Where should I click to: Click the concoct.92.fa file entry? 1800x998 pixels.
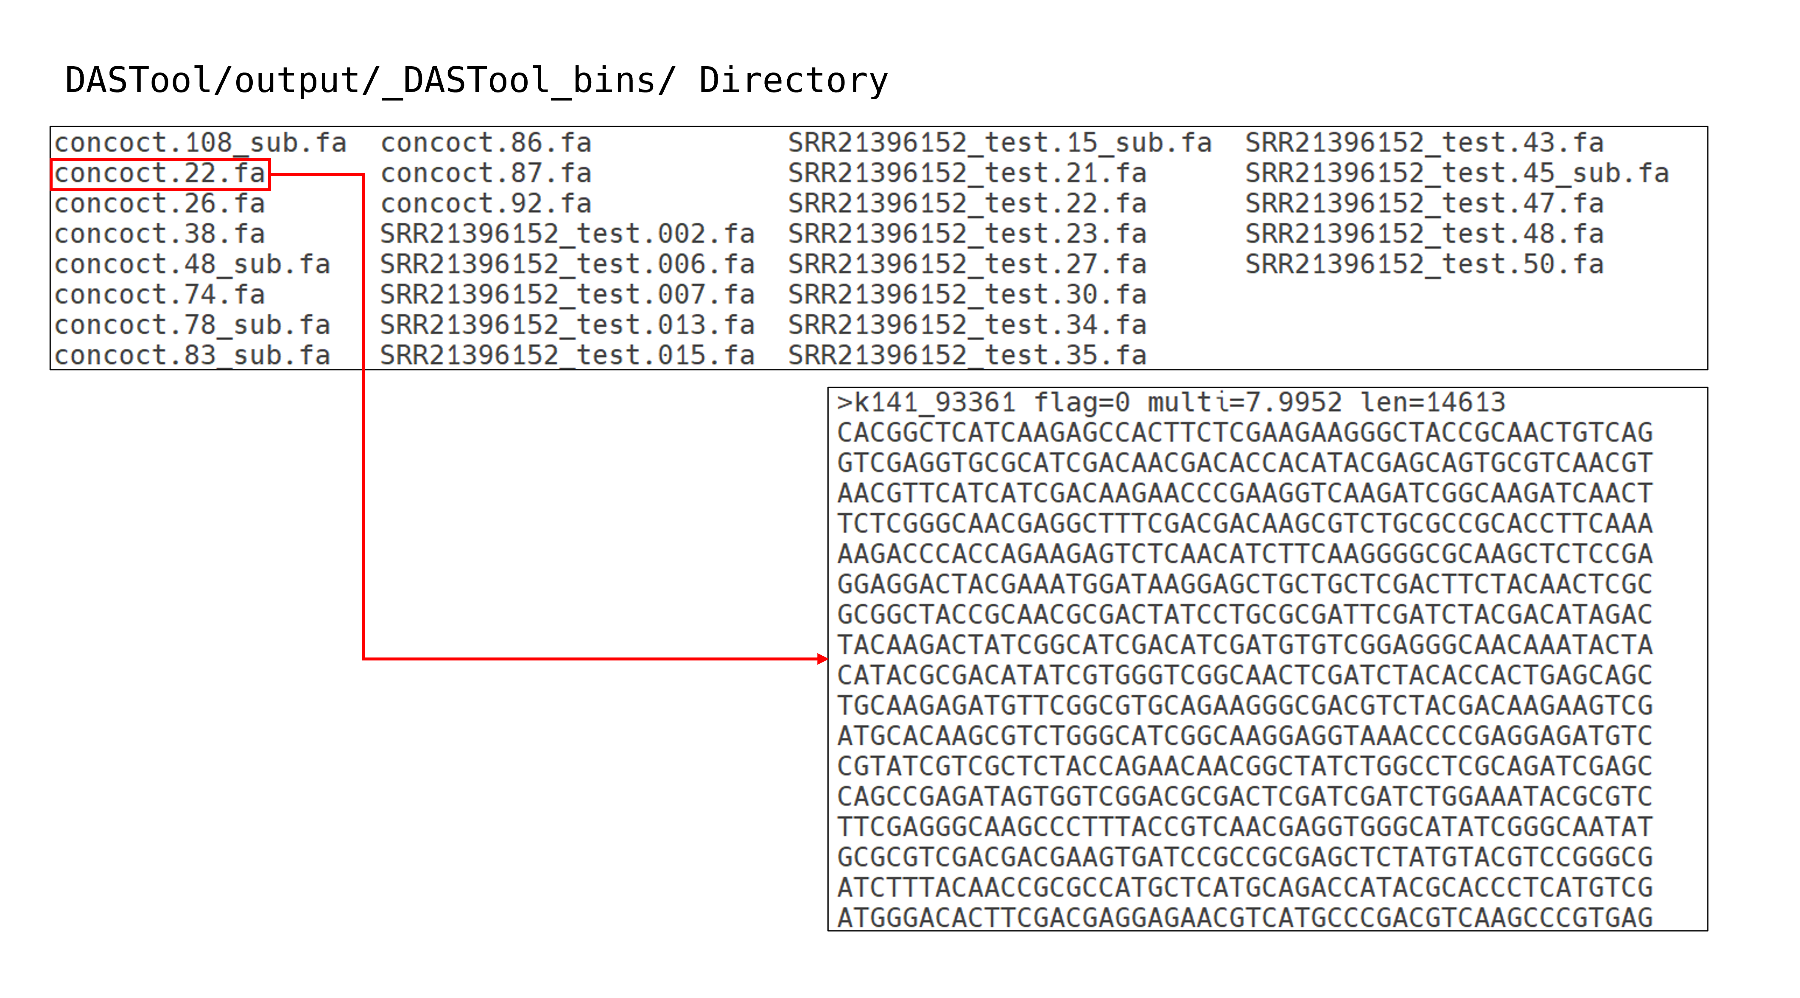coord(486,204)
